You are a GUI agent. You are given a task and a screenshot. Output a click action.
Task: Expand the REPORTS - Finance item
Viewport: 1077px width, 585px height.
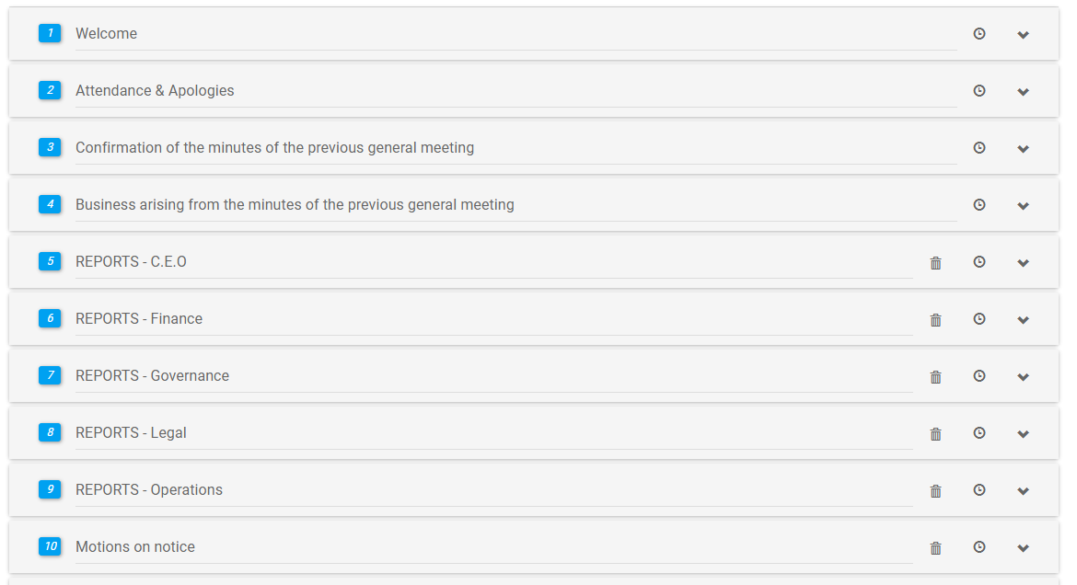point(1023,320)
